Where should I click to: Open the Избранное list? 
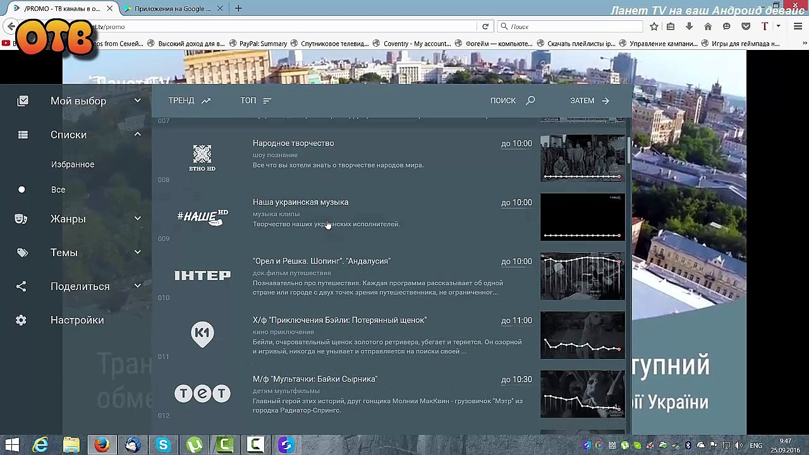pyautogui.click(x=73, y=164)
